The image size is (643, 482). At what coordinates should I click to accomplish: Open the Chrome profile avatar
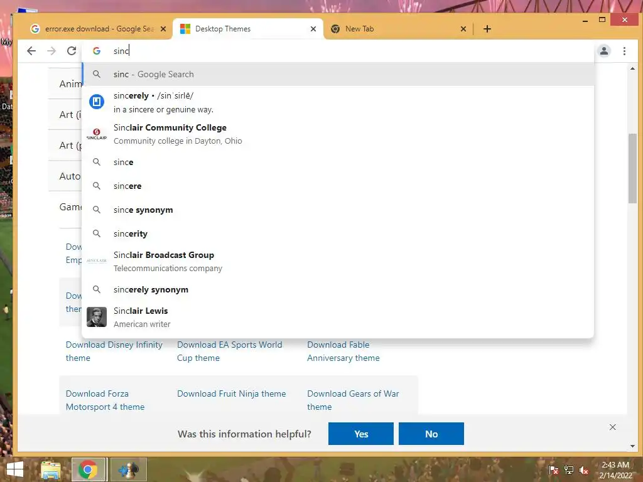(604, 51)
